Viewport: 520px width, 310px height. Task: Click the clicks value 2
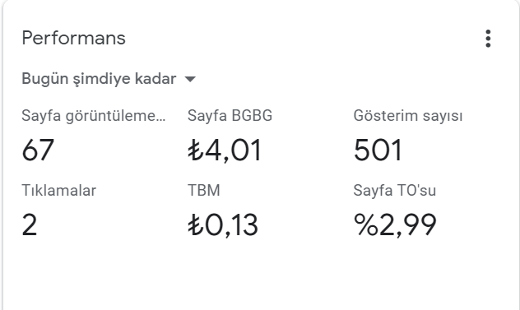pos(30,224)
